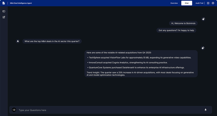Viewport: 217px width, 116px height.
Task: Click the 'Hi, Welcome to Botminds' message
Action: [x=182, y=23]
